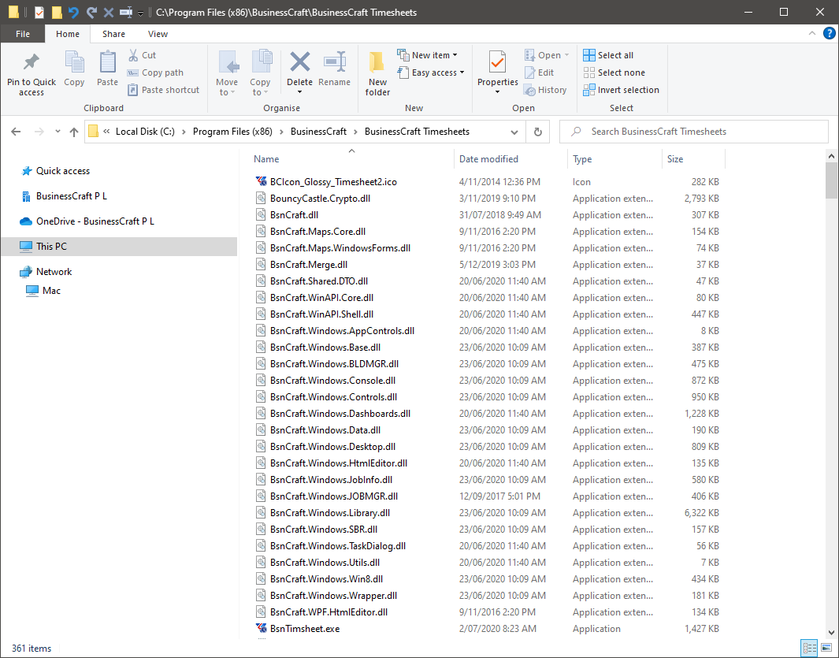Image resolution: width=839 pixels, height=658 pixels.
Task: Click the Properties icon
Action: point(498,63)
